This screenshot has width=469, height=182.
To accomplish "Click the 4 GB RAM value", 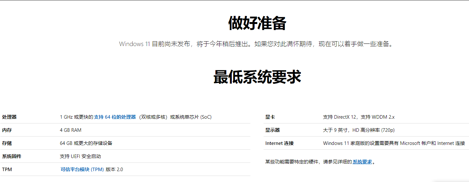I will point(71,130).
